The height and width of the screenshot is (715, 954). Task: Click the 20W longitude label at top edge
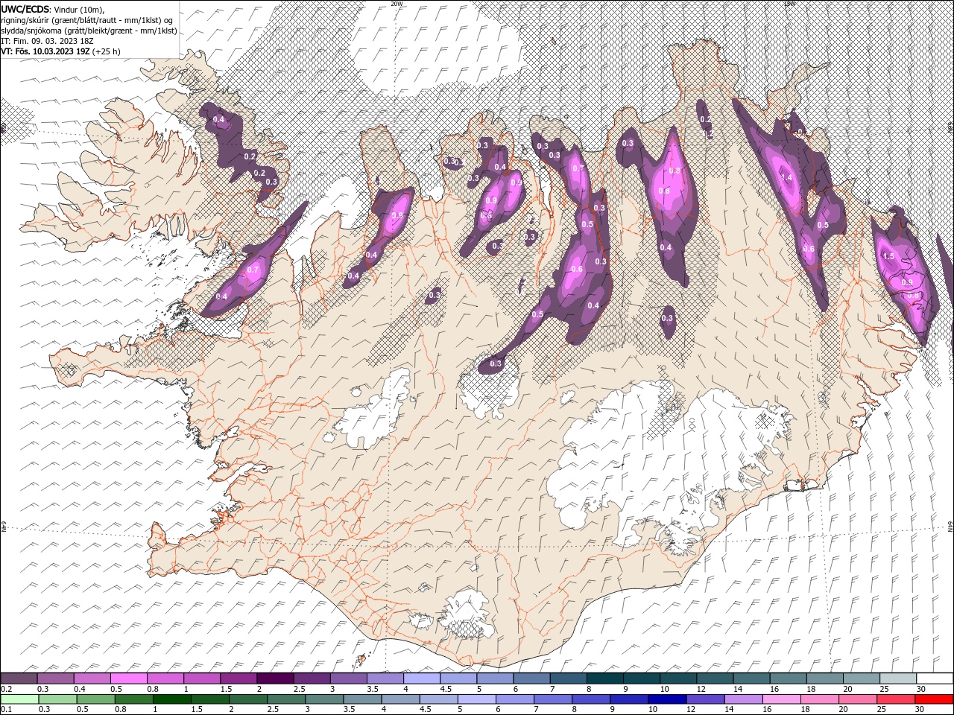397,4
